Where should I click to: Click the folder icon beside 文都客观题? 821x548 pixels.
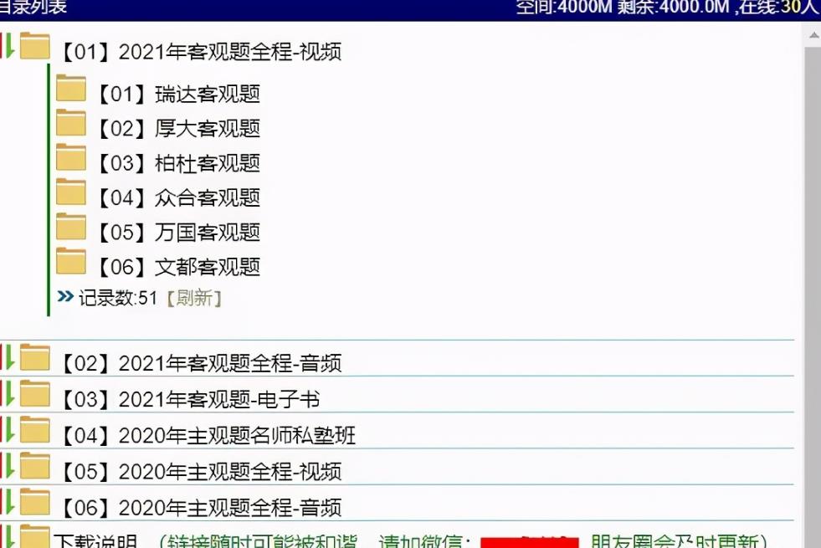click(71, 261)
